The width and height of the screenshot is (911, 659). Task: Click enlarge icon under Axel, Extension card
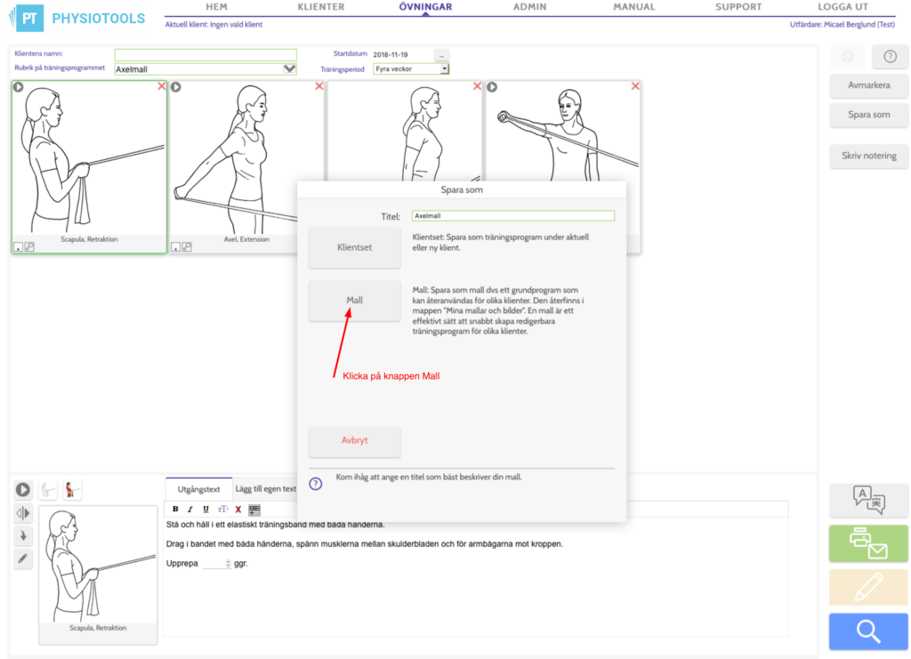187,246
